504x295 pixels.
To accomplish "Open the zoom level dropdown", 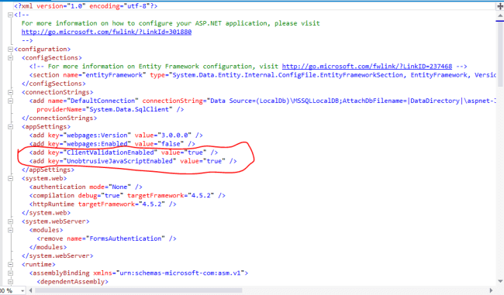I will 22,290.
